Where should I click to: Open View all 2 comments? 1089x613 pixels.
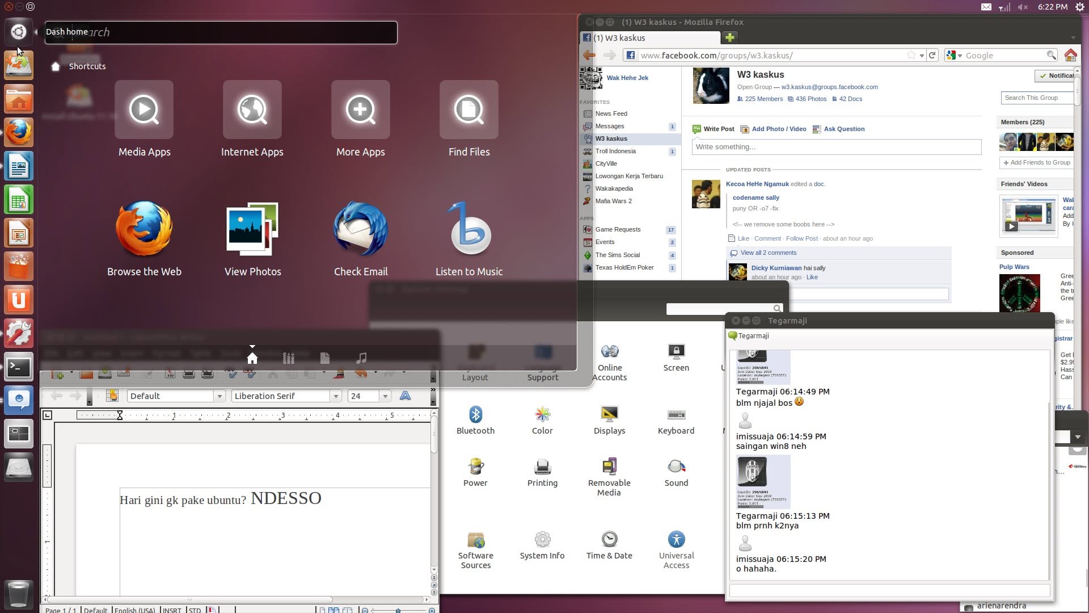[x=768, y=253]
